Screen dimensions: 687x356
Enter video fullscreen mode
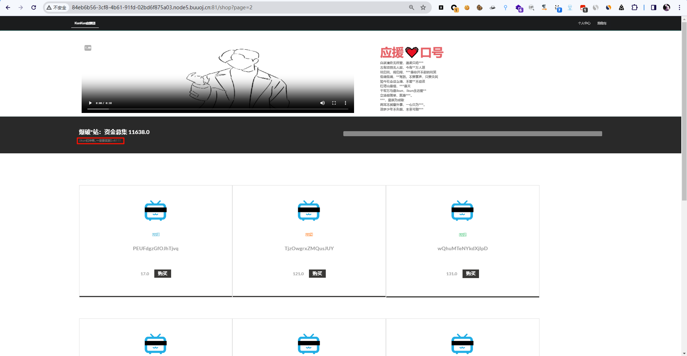(334, 103)
